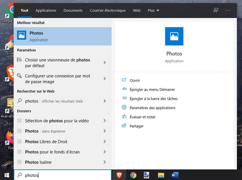
Task: Click the feedback person icon
Action: point(215,10)
